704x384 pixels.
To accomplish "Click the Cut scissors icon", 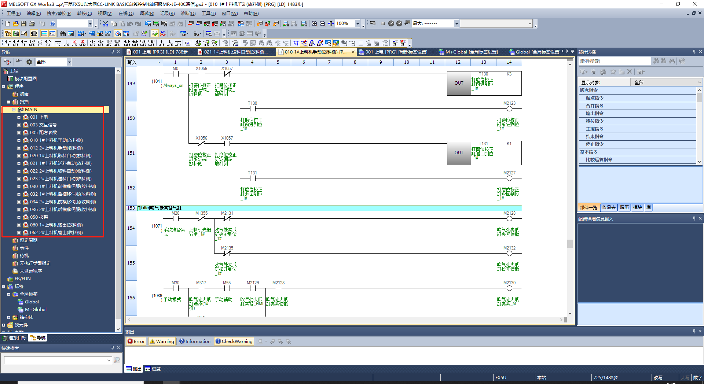I will 105,23.
